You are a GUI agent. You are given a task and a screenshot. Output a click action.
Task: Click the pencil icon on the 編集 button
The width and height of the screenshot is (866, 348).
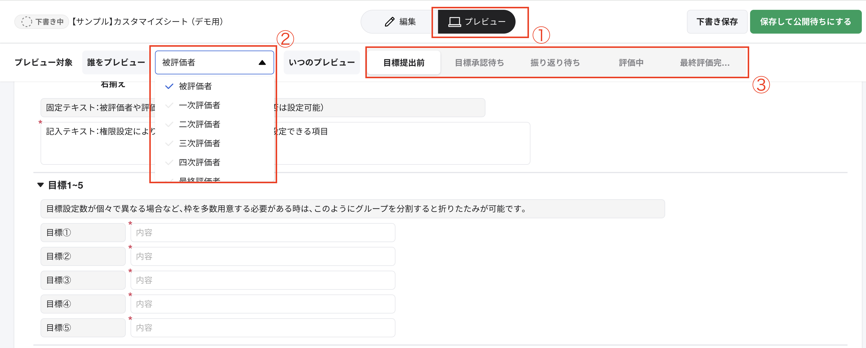389,21
